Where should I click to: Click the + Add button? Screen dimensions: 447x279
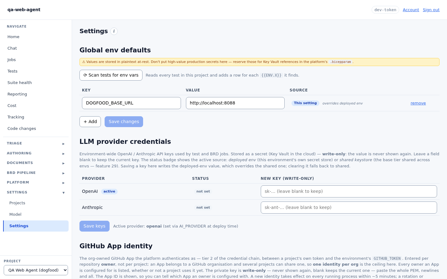tap(90, 122)
